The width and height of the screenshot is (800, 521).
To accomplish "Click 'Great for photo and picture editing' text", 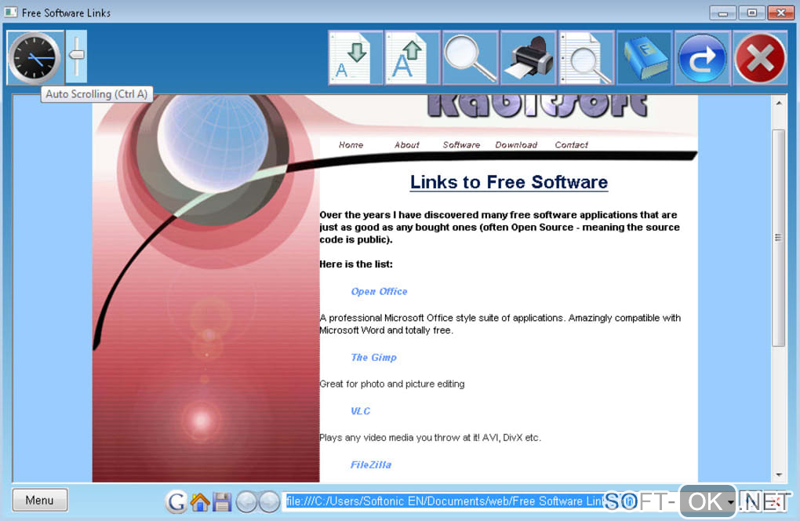I will (x=392, y=384).
